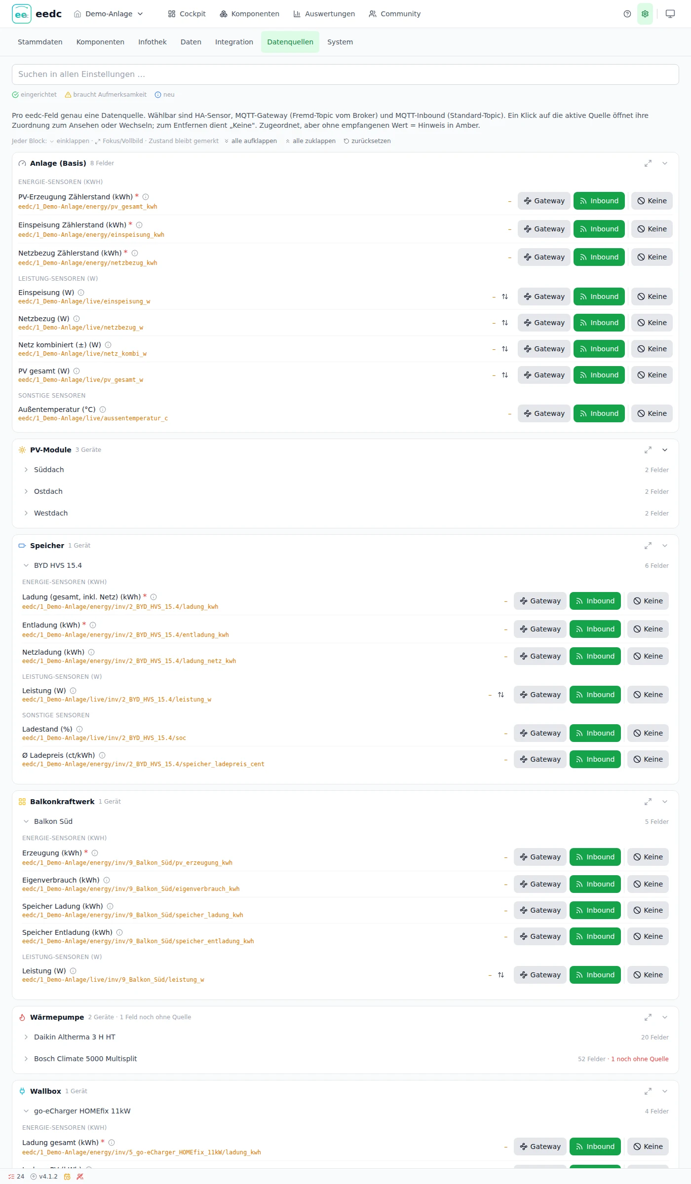The height and width of the screenshot is (1184, 691).
Task: Set Keine for Netz kombiniert (±) (W)
Action: [652, 349]
